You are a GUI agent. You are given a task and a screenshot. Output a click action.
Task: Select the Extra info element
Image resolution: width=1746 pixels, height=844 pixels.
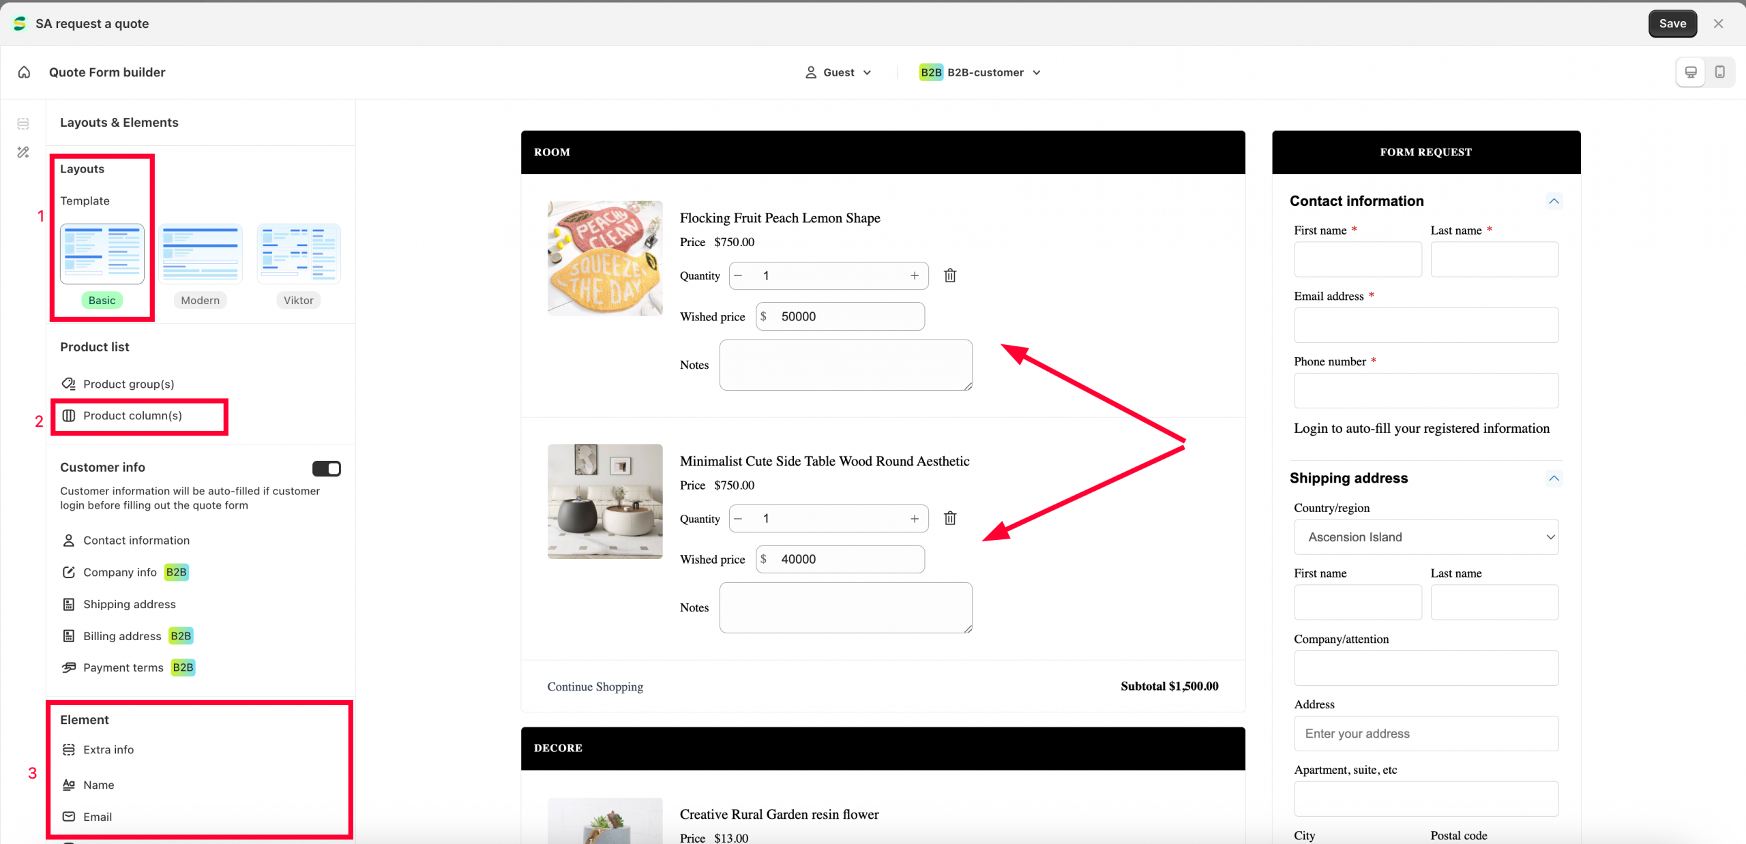click(x=108, y=750)
